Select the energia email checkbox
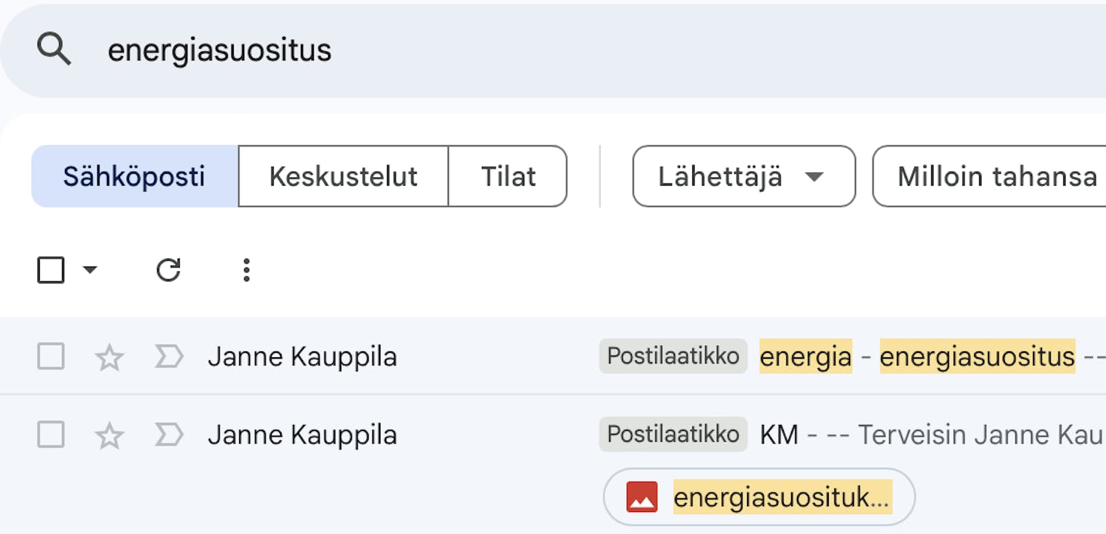Image resolution: width=1106 pixels, height=534 pixels. tap(51, 357)
